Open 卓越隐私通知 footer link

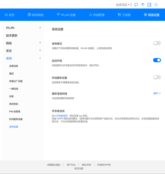click(x=54, y=165)
